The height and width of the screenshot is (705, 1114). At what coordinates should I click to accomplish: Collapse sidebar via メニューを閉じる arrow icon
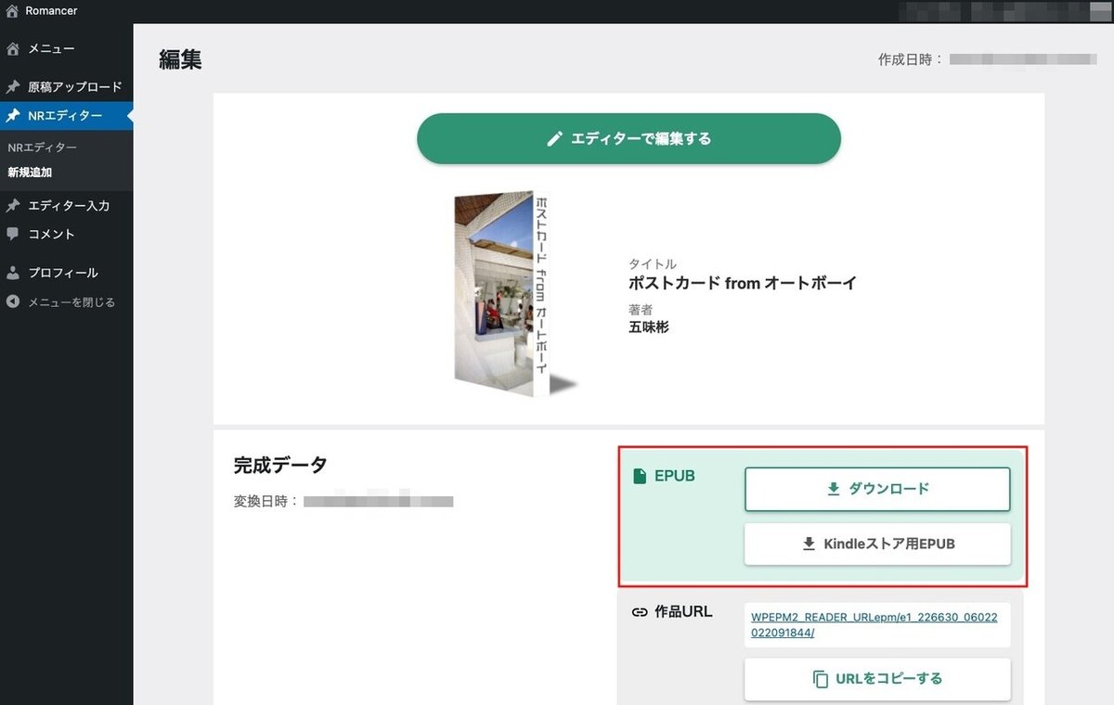tap(11, 301)
